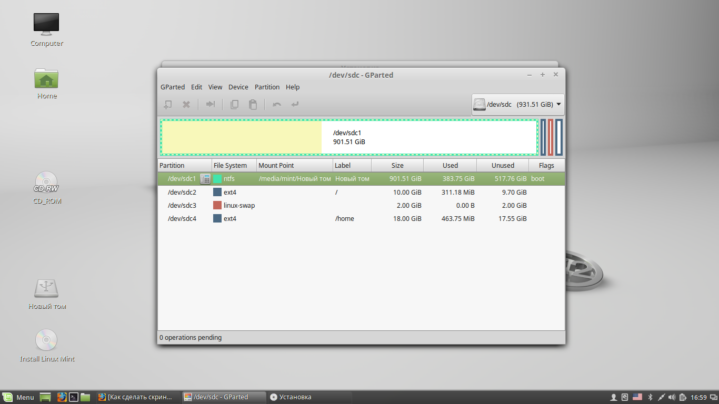Open the Device menu
719x404 pixels.
click(x=238, y=87)
